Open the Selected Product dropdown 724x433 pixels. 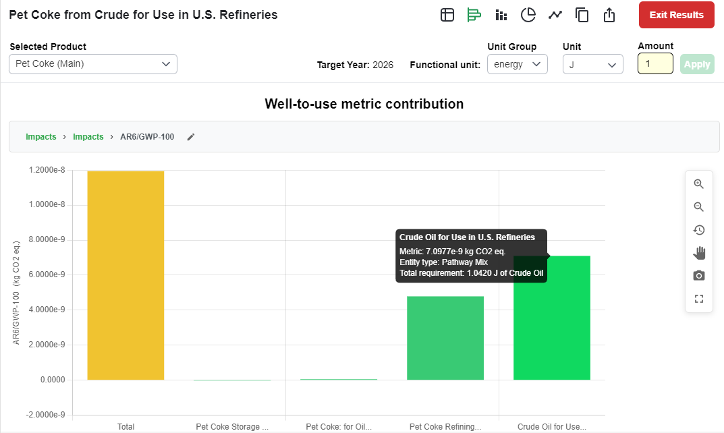click(x=93, y=63)
